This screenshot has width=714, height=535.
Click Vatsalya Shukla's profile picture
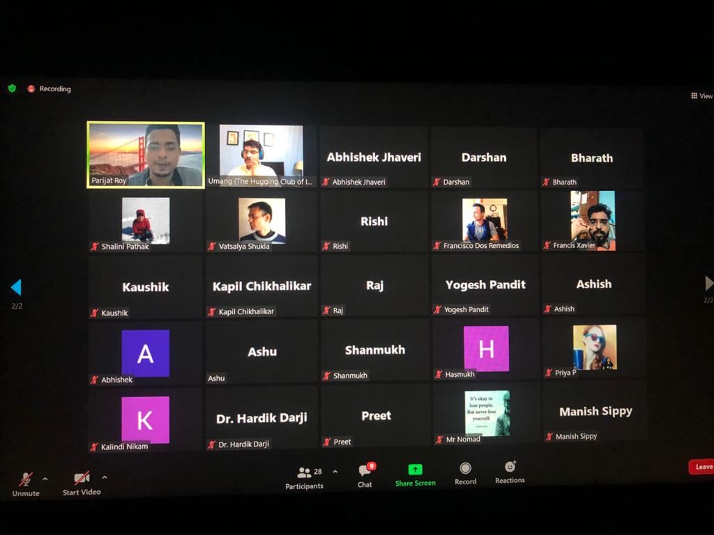[262, 221]
